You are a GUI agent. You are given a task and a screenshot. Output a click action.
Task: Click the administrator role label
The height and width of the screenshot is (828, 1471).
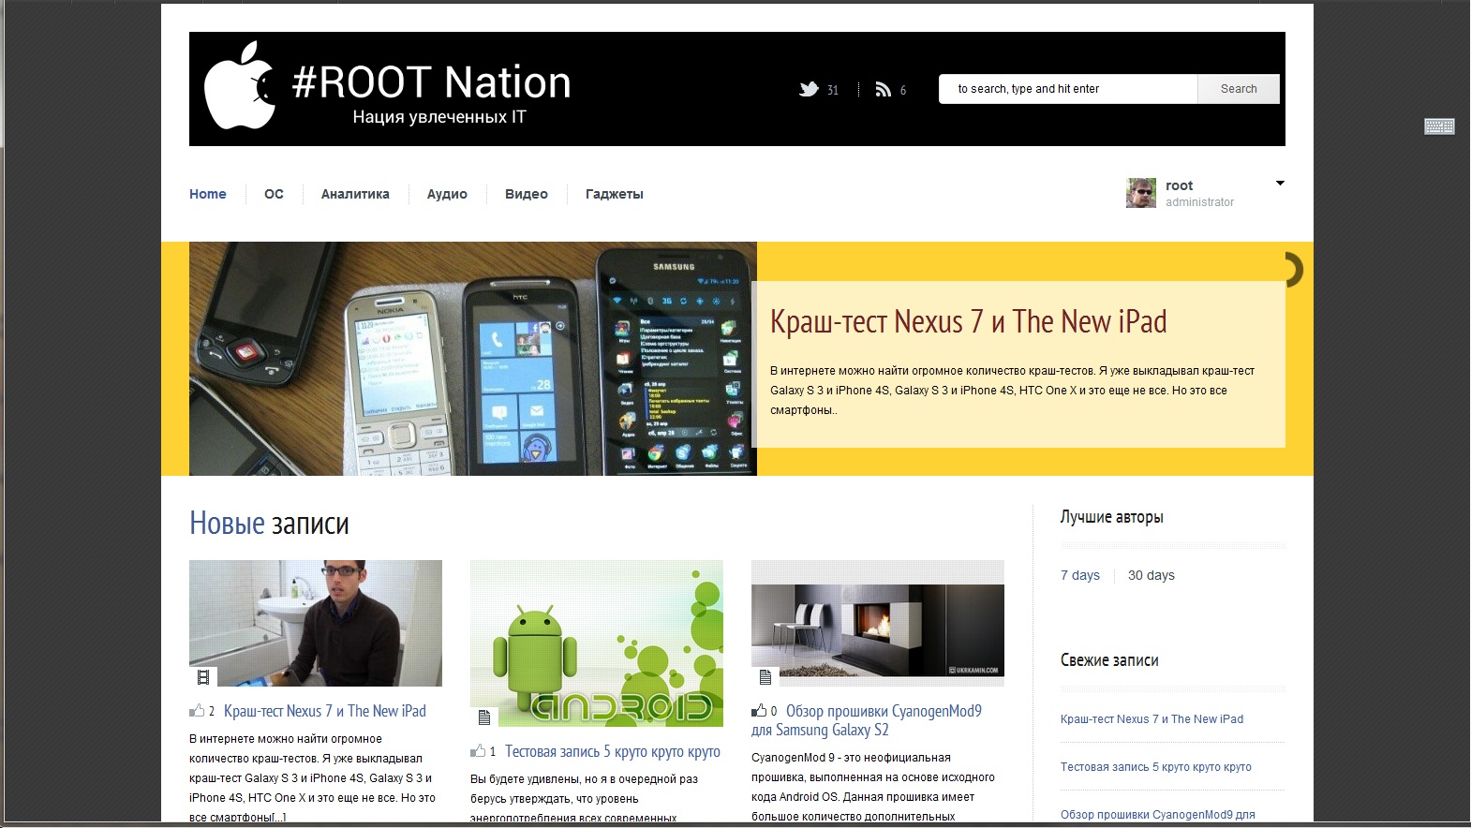tap(1200, 202)
